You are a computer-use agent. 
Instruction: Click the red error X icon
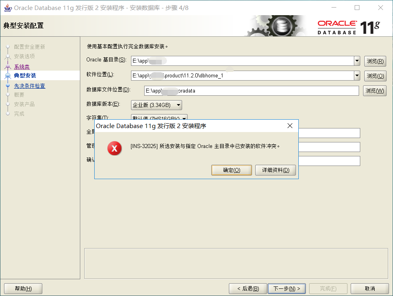tap(115, 148)
